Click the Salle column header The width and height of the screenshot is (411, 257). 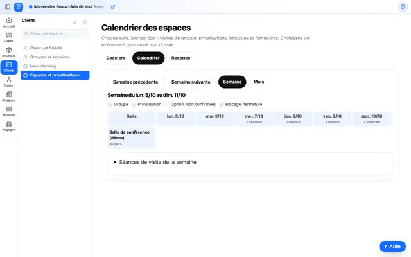coord(132,119)
